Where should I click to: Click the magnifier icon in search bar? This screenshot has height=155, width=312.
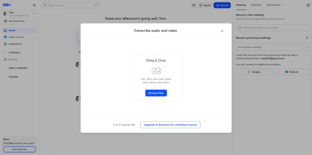point(46,5)
